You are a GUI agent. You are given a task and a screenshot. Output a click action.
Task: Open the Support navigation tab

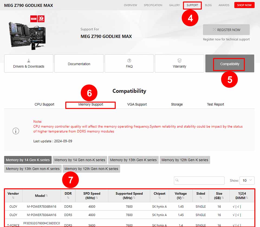[192, 5]
